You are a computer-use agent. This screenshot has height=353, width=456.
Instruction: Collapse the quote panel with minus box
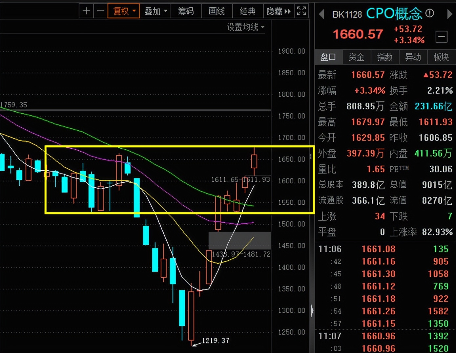441,36
